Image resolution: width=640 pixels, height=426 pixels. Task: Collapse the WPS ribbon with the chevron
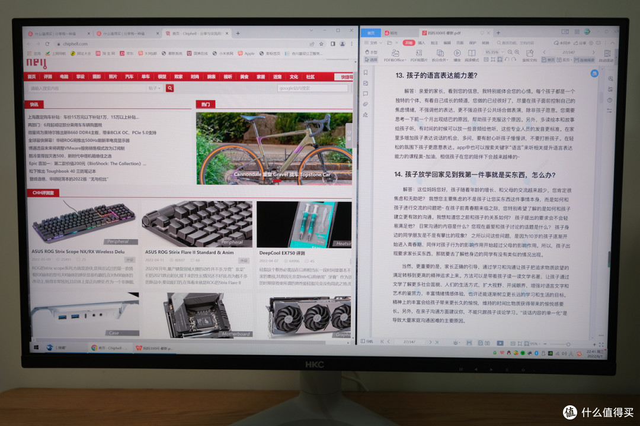[x=613, y=43]
